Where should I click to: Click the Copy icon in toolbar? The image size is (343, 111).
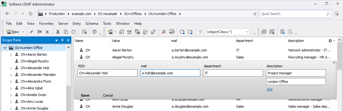(66, 32)
